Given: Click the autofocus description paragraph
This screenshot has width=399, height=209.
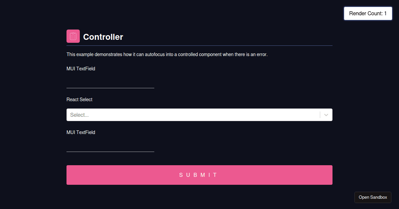Looking at the screenshot, I should (x=167, y=54).
